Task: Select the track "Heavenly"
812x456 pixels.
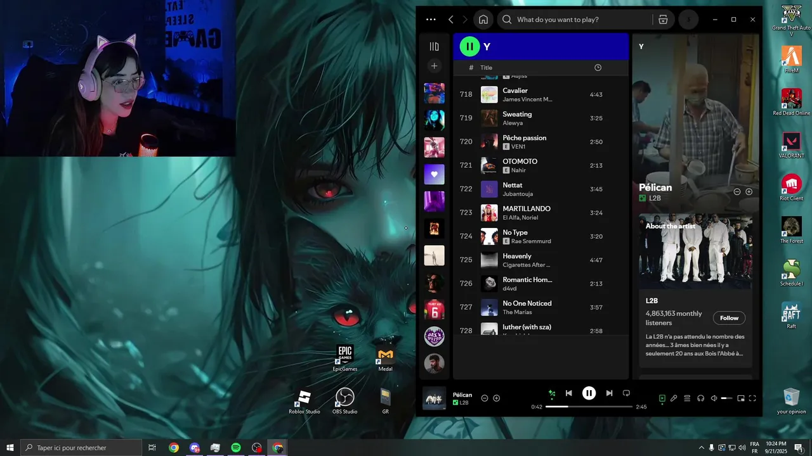Action: click(540, 260)
